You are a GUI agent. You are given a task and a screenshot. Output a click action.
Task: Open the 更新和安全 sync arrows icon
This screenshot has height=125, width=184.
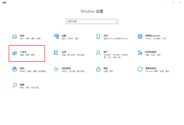click(x=140, y=69)
